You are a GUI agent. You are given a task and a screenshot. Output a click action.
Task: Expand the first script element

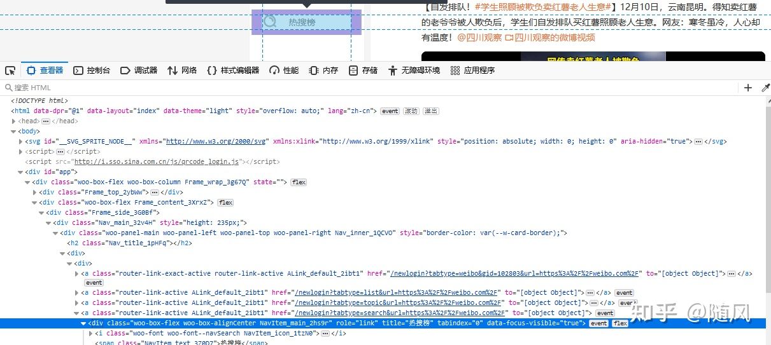tap(21, 152)
